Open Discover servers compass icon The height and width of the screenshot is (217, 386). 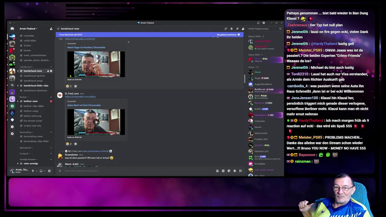tap(12, 134)
